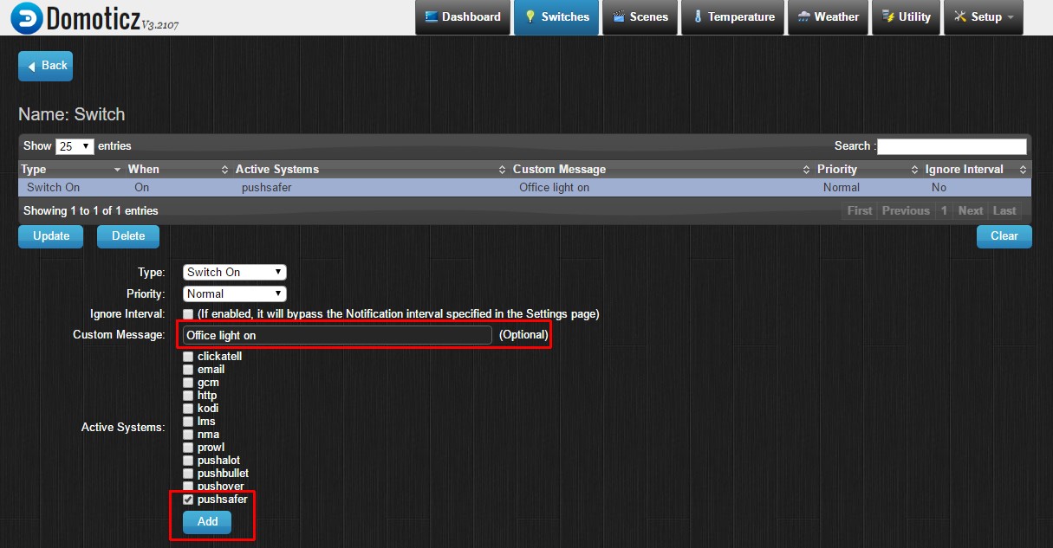Check the kodi notification system
The height and width of the screenshot is (548, 1053).
(188, 409)
